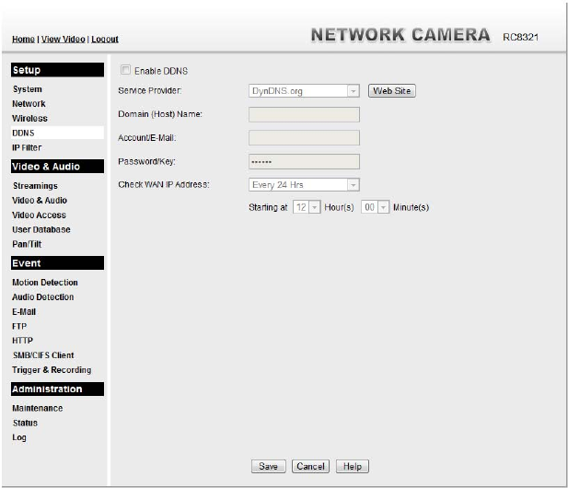Click the Setup section header
Viewport: 568px width, 488px height.
coord(57,70)
